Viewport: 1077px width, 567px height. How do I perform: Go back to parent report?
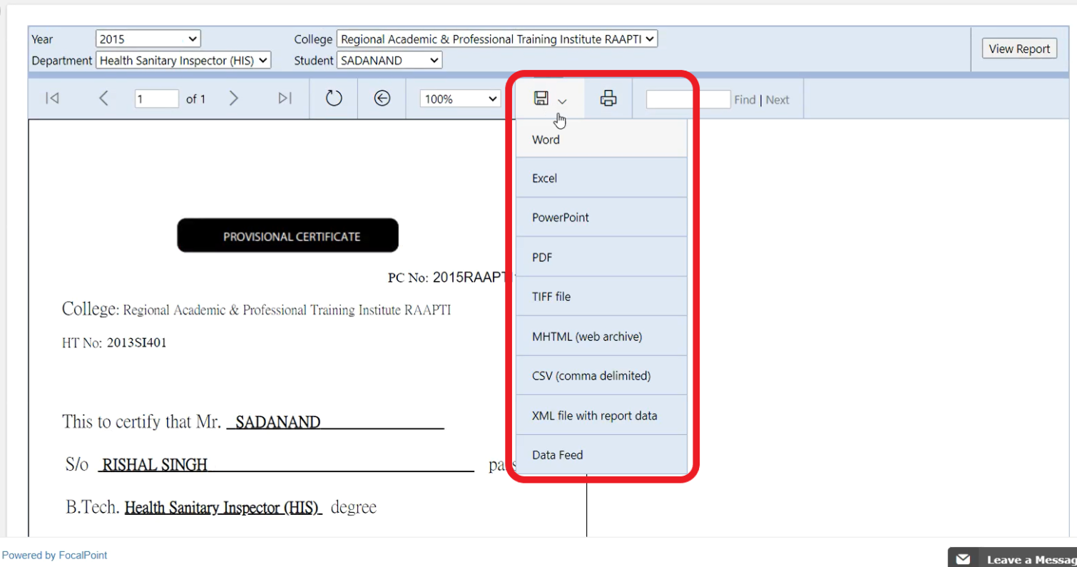pos(382,98)
